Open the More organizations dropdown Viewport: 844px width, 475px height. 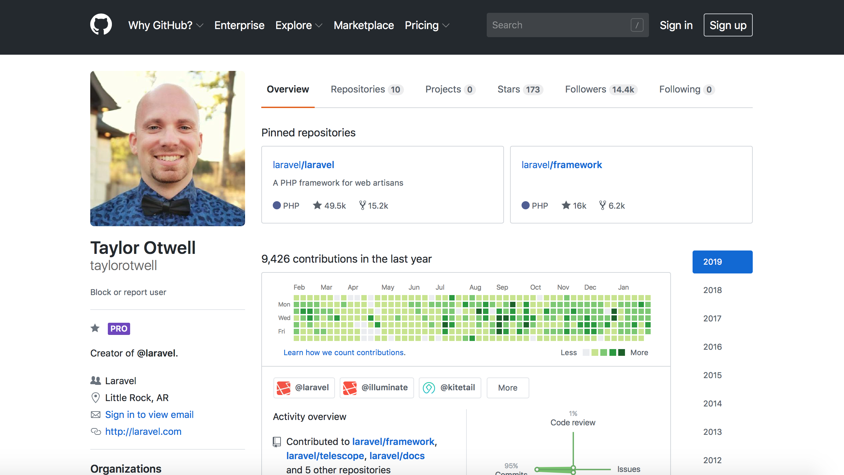(x=508, y=388)
